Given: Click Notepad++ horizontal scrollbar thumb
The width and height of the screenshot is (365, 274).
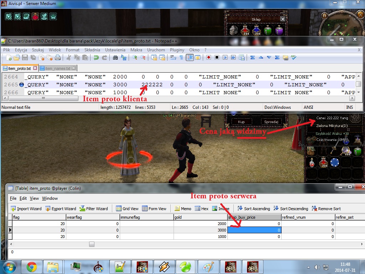Looking at the screenshot, I should (x=43, y=98).
